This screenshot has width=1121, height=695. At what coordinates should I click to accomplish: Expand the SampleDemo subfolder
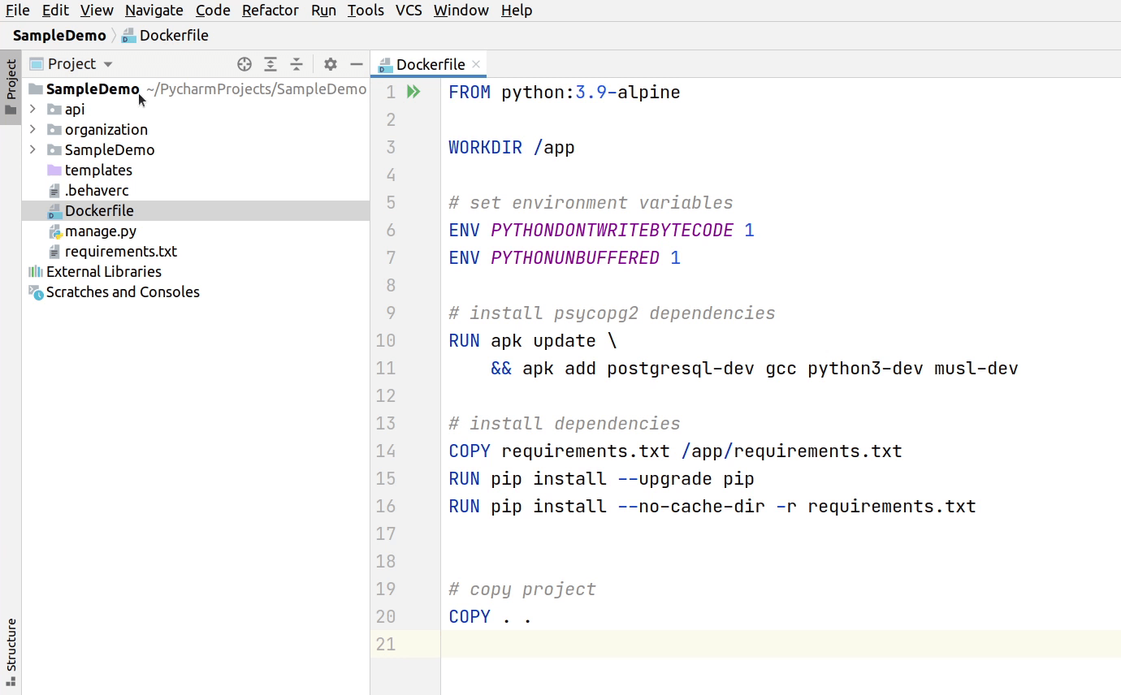[x=32, y=149]
